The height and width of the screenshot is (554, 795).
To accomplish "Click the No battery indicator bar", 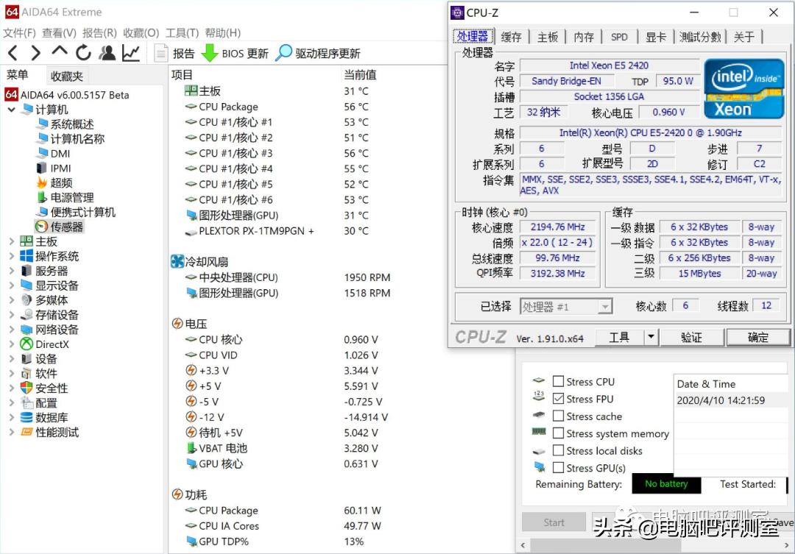I will pos(665,484).
